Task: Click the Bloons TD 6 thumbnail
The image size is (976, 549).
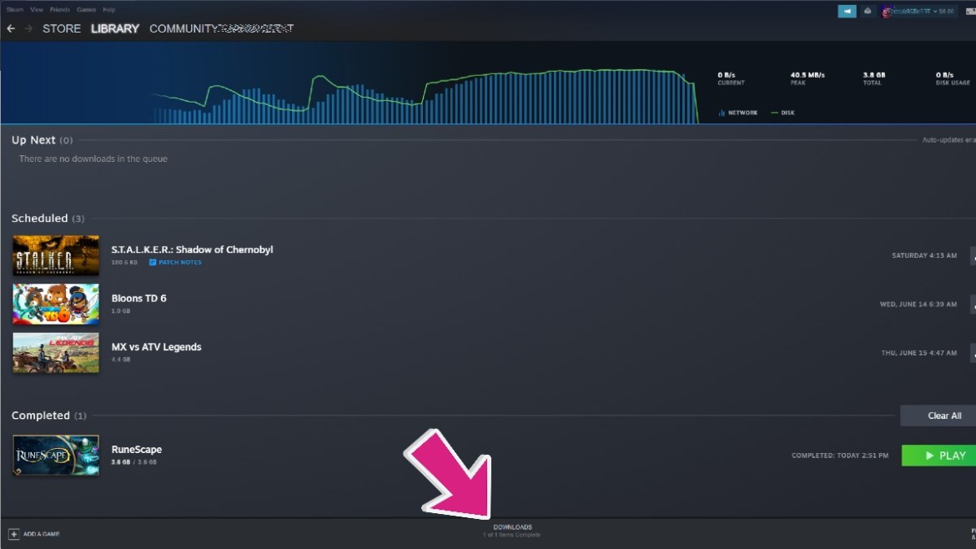Action: coord(56,305)
